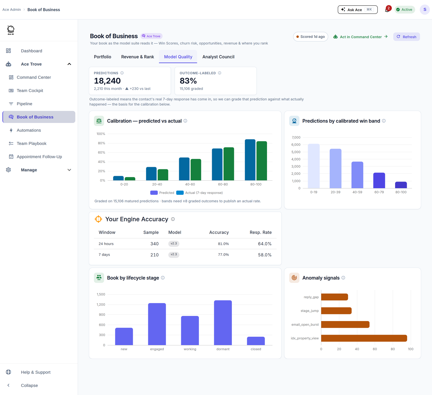
Task: Switch to the Revenue & Rank tab
Action: tap(137, 57)
